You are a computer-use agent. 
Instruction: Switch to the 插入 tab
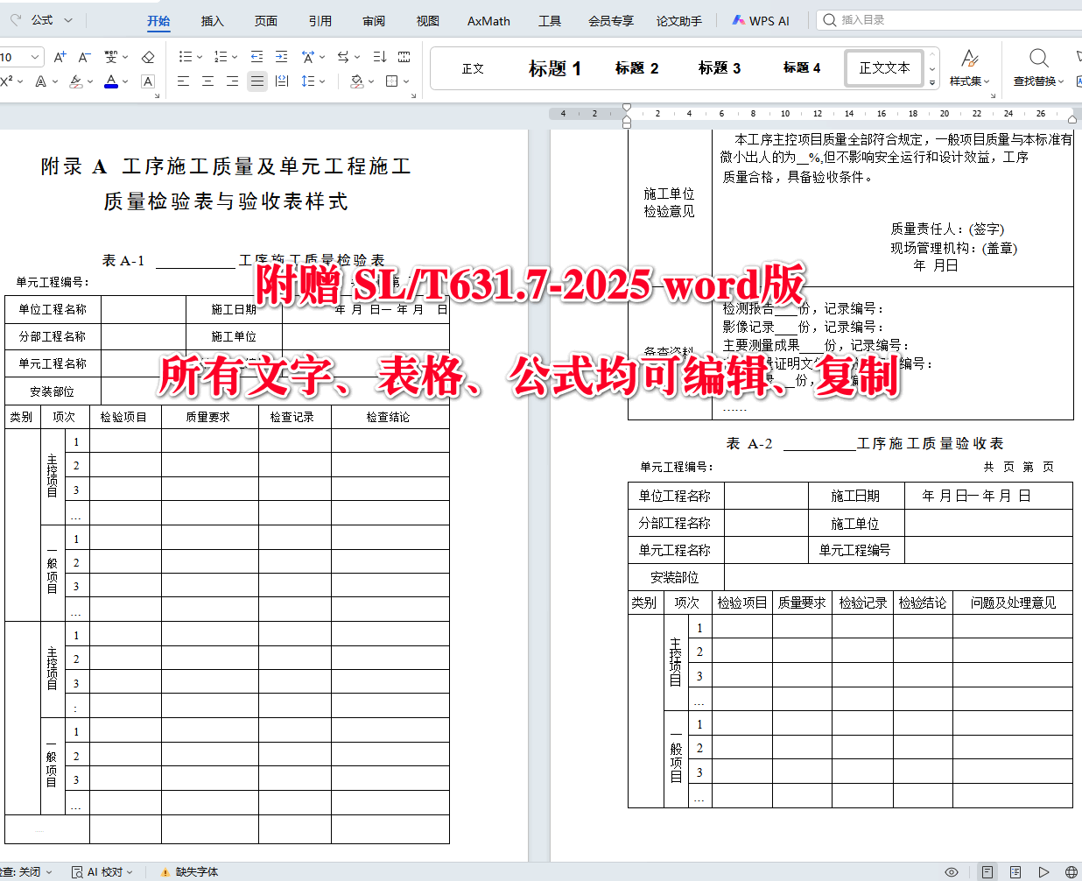pyautogui.click(x=213, y=21)
